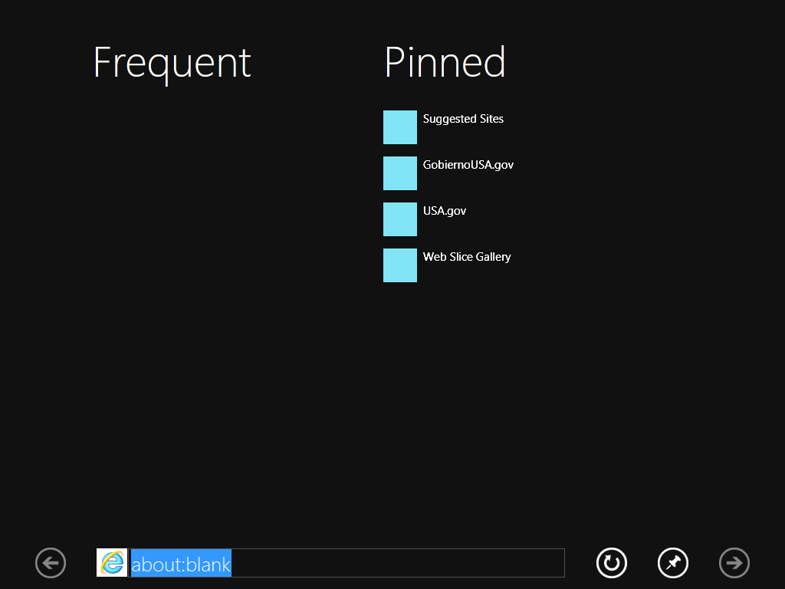Click the Frequent section heading
Screen dimensions: 785x589
coord(172,63)
